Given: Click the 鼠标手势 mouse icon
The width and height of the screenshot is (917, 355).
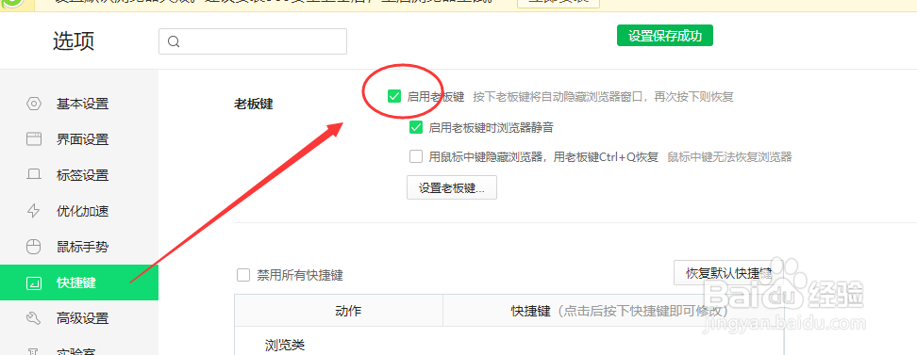Looking at the screenshot, I should 34,247.
